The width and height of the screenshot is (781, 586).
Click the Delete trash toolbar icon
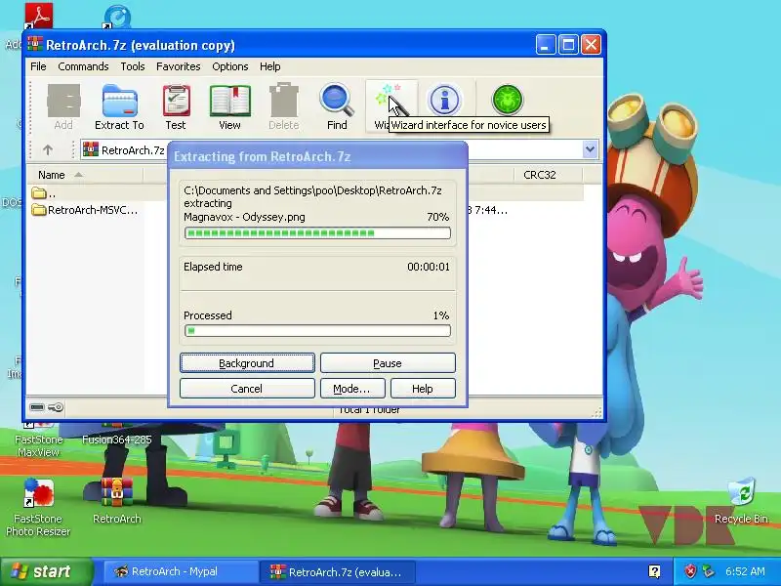tap(283, 106)
